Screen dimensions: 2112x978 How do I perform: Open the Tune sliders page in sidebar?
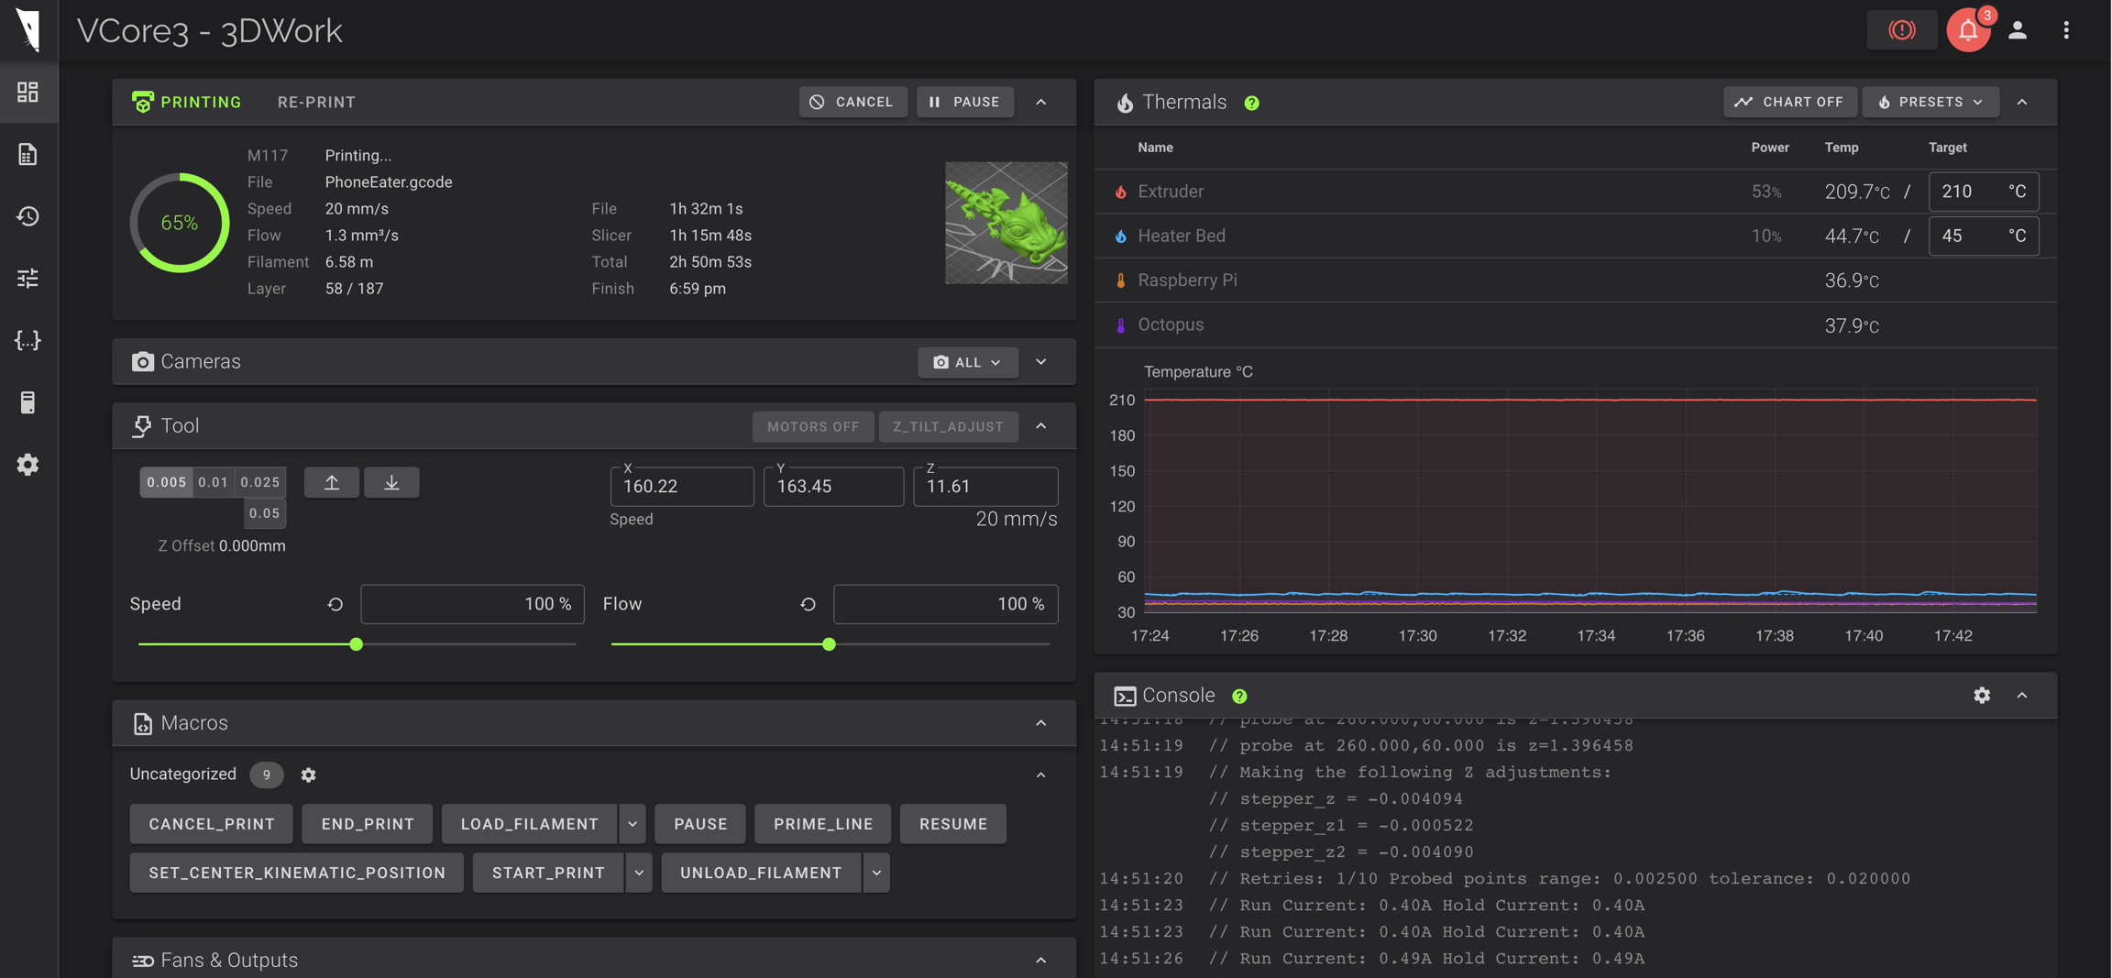[x=27, y=278]
